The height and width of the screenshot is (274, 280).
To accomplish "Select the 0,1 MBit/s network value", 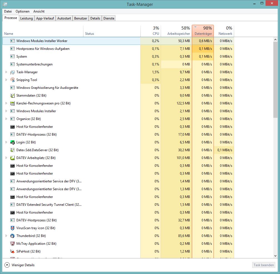I will 225,150.
